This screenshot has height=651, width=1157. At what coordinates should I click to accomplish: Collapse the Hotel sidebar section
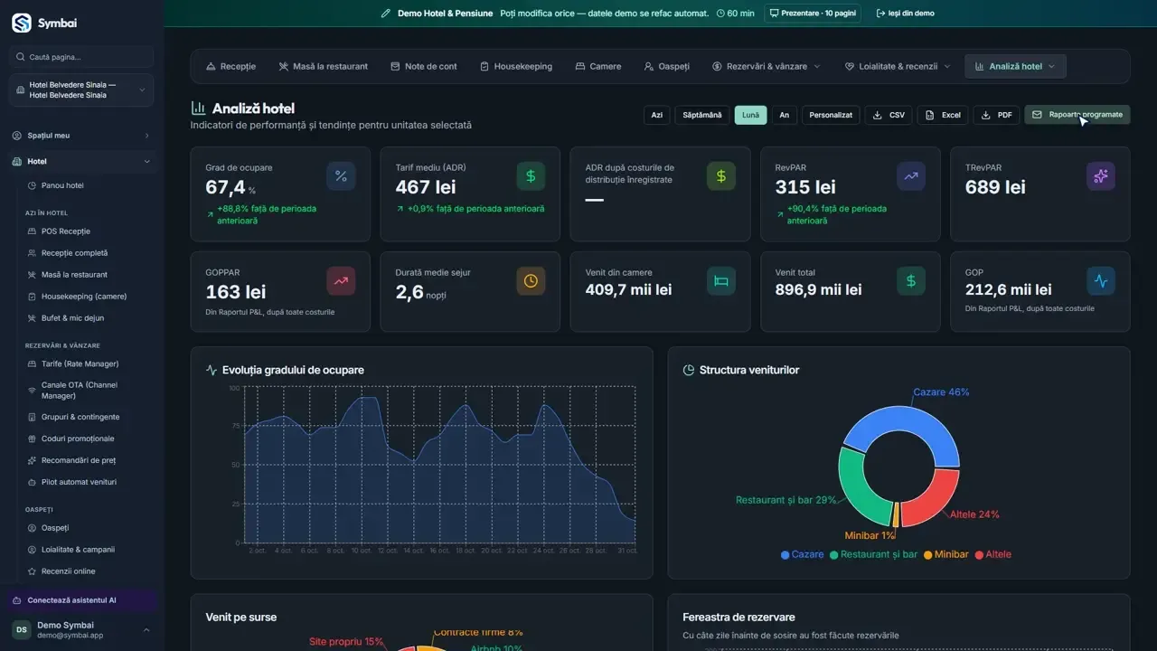81,162
